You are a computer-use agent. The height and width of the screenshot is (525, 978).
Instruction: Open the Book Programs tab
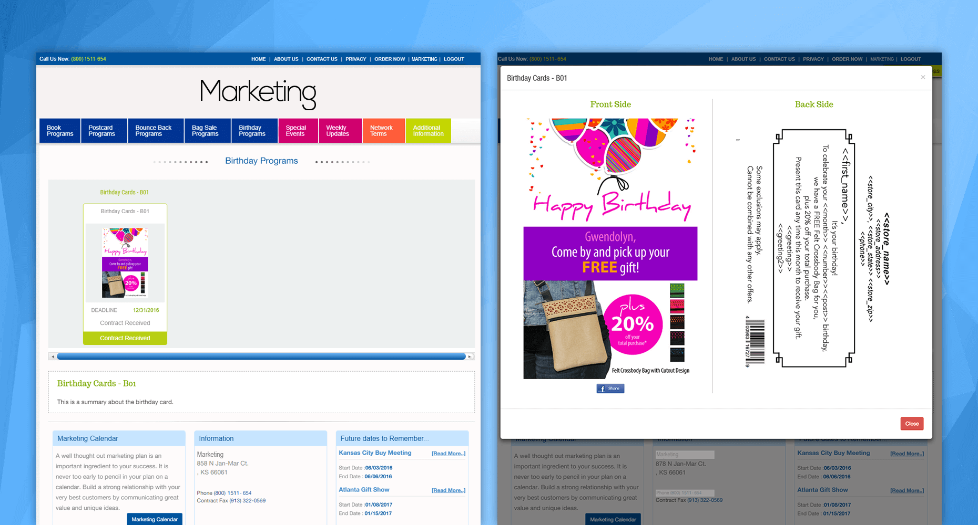pyautogui.click(x=60, y=131)
